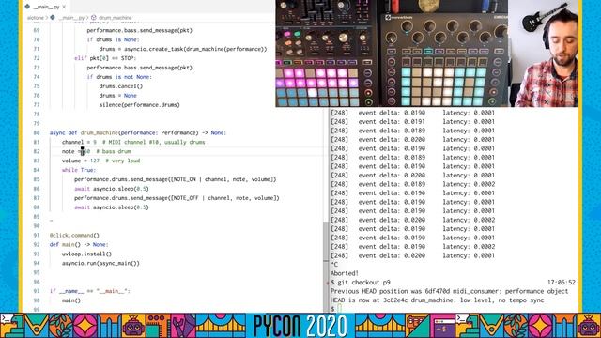Click the 'if drums is None:' line
Viewport: 601px width, 338px height.
(113, 39)
